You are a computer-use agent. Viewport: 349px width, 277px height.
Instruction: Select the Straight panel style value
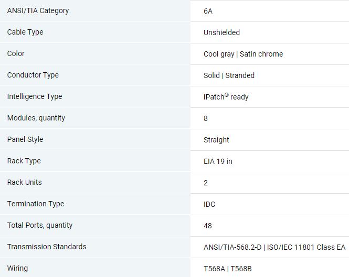tap(216, 140)
